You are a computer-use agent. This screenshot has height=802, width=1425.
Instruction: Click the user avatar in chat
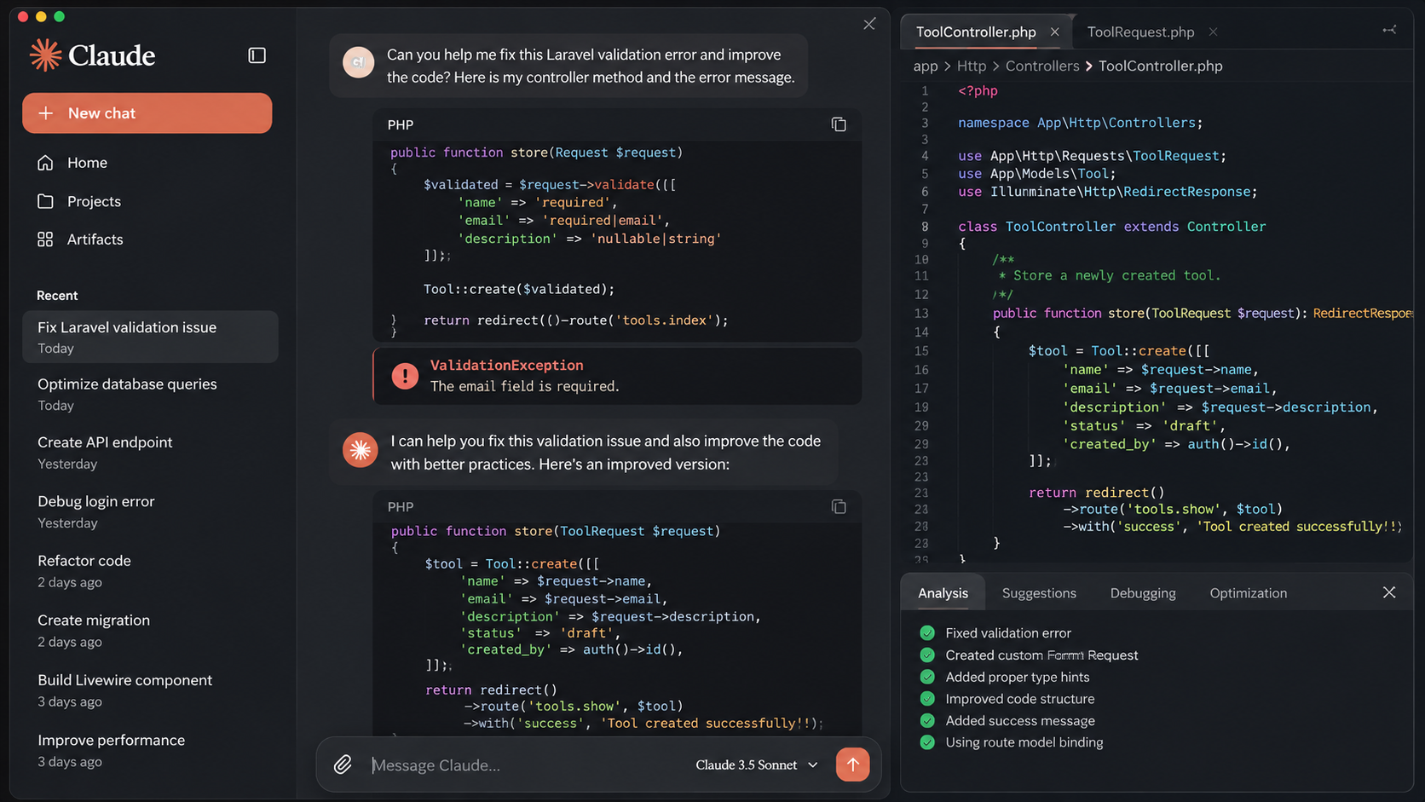pyautogui.click(x=358, y=61)
